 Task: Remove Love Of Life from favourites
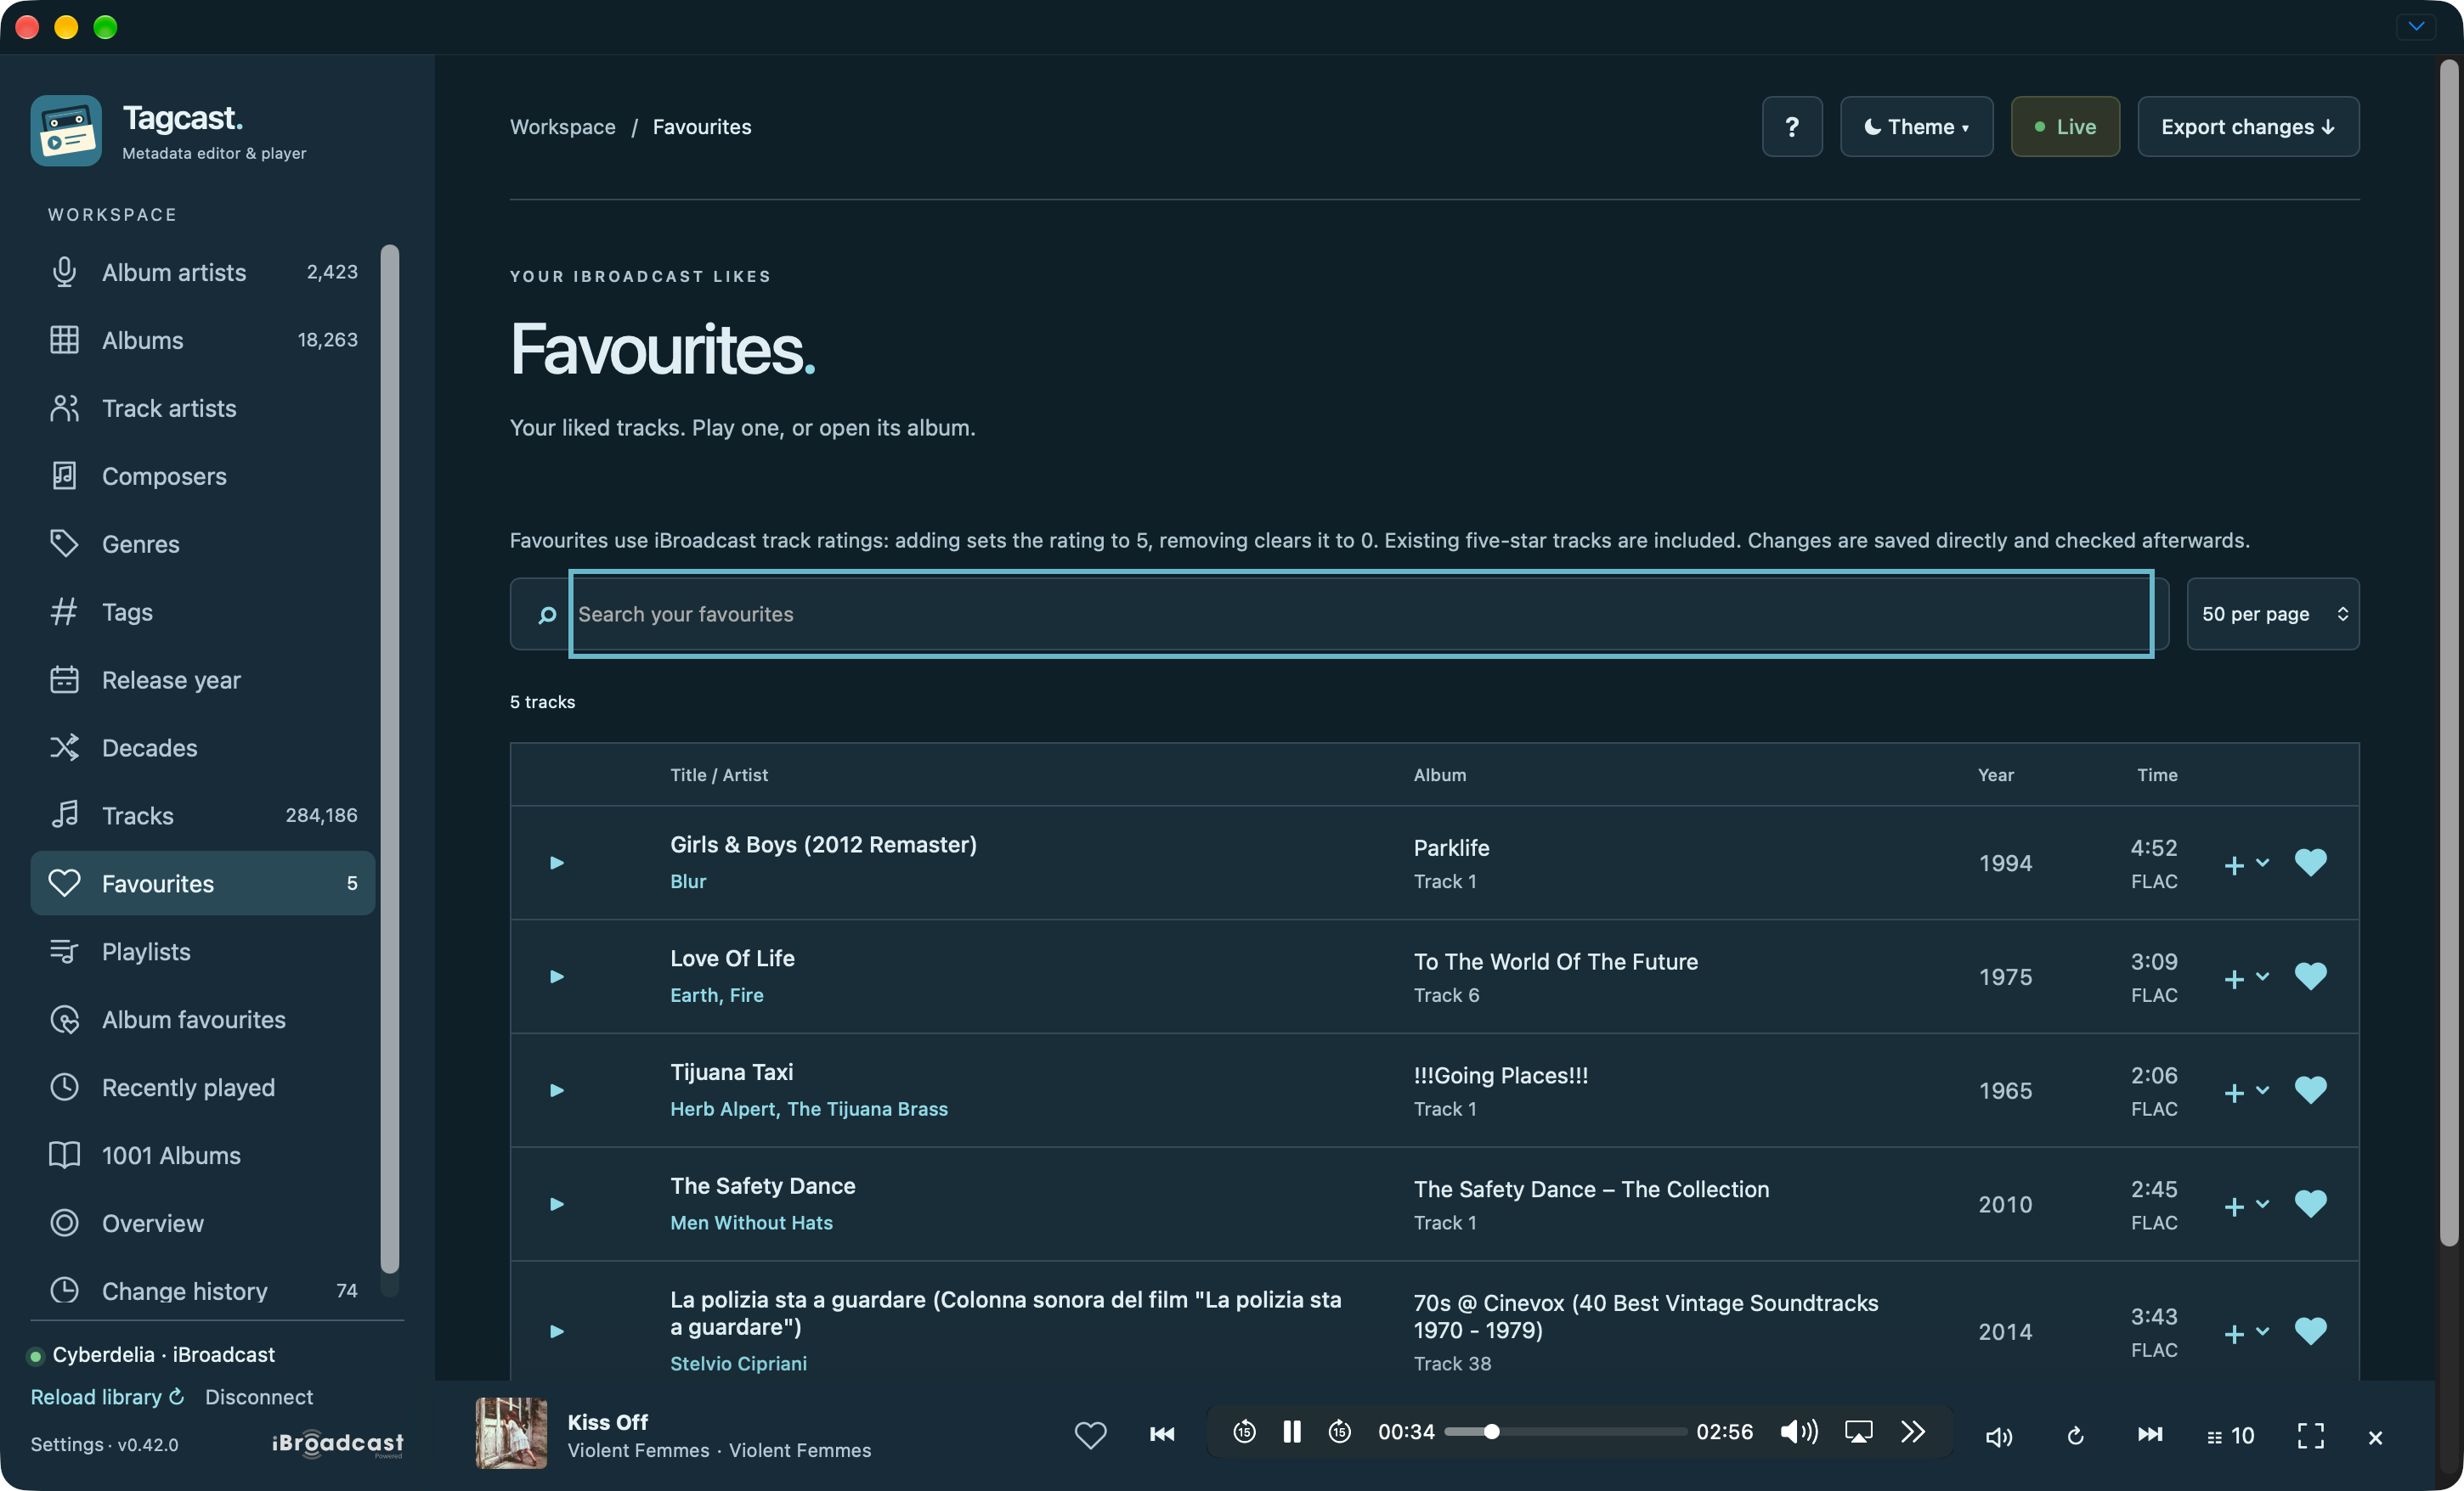point(2310,976)
